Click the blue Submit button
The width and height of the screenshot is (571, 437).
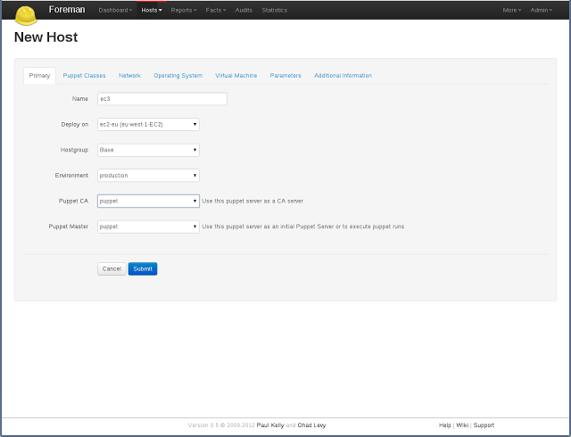tap(143, 268)
